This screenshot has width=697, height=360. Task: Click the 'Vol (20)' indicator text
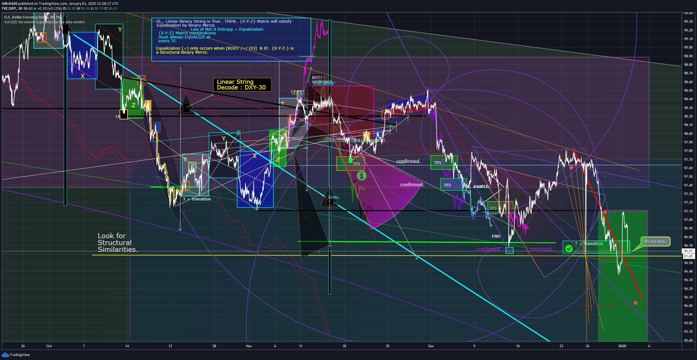[x=45, y=22]
